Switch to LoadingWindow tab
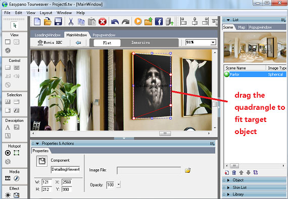Viewport: 288px width, 199px height. pos(47,35)
